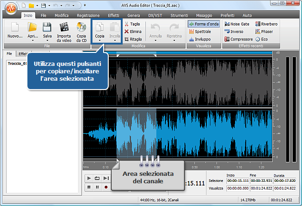Switch view to Spettrale
The image size is (302, 206).
pos(200,32)
